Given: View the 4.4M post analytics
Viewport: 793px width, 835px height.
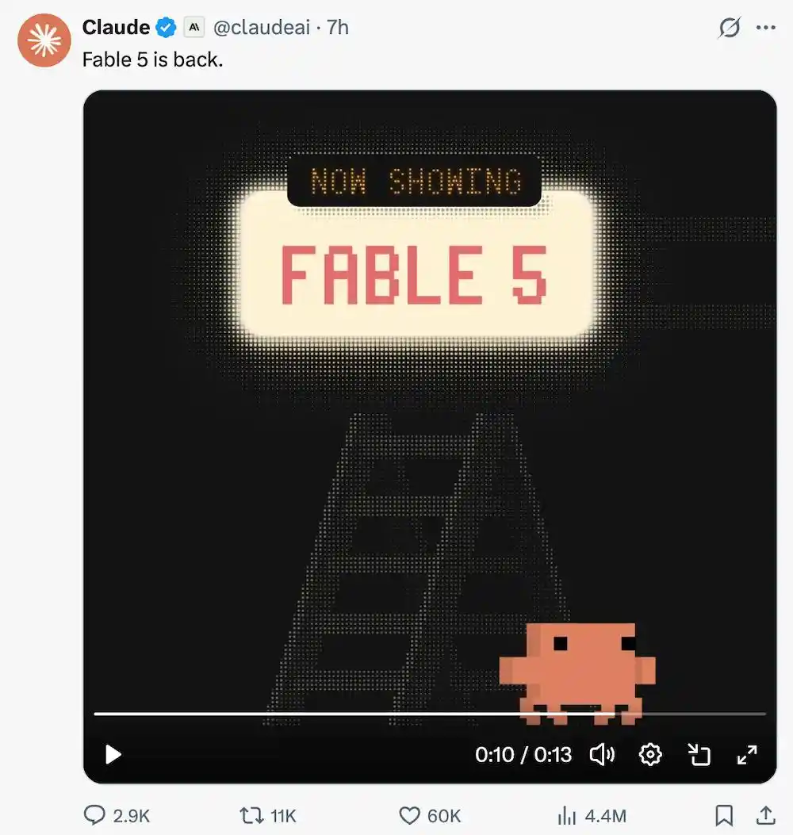Looking at the screenshot, I should pyautogui.click(x=592, y=815).
